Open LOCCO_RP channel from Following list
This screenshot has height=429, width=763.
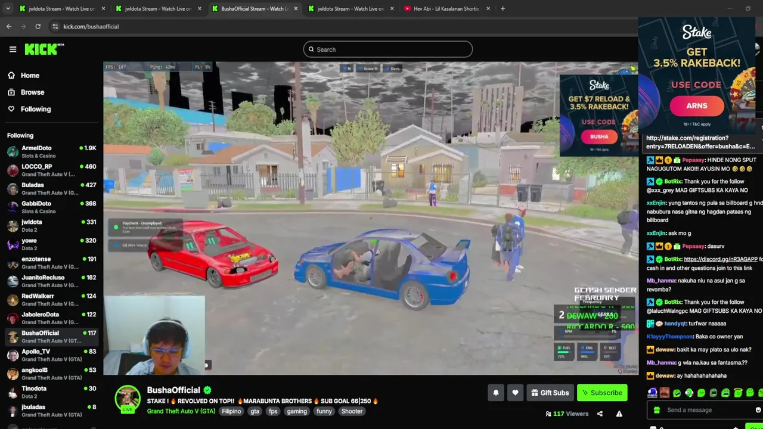(51, 170)
